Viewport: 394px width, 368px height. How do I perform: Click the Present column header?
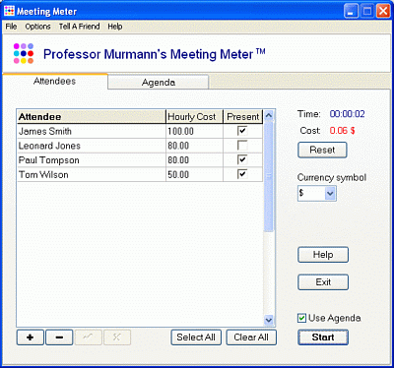243,117
